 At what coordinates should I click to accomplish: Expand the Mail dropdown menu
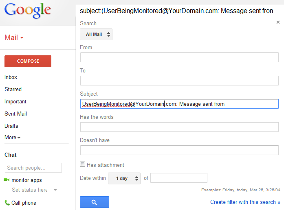[x=14, y=37]
